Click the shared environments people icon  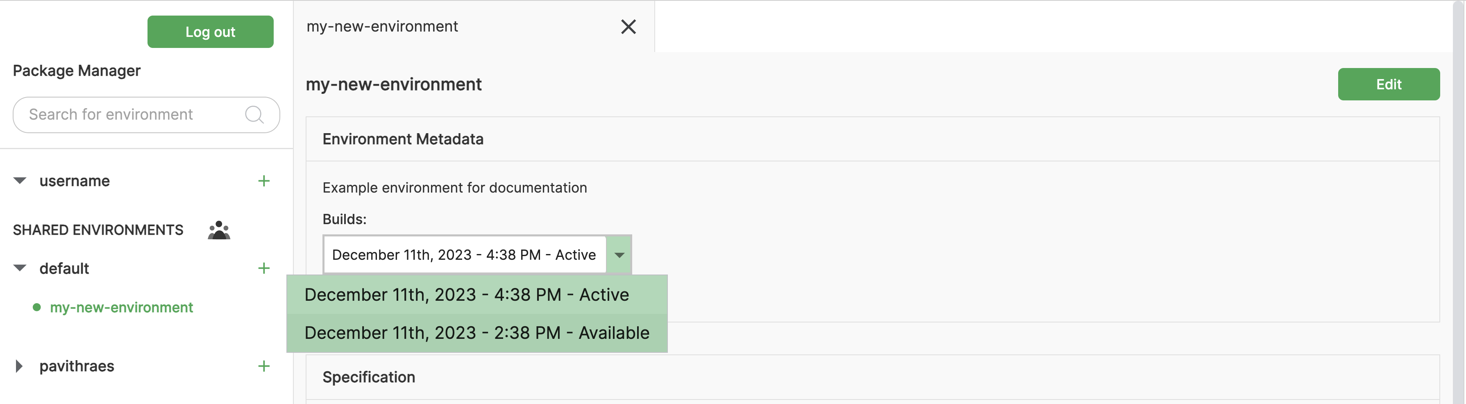[x=218, y=230]
